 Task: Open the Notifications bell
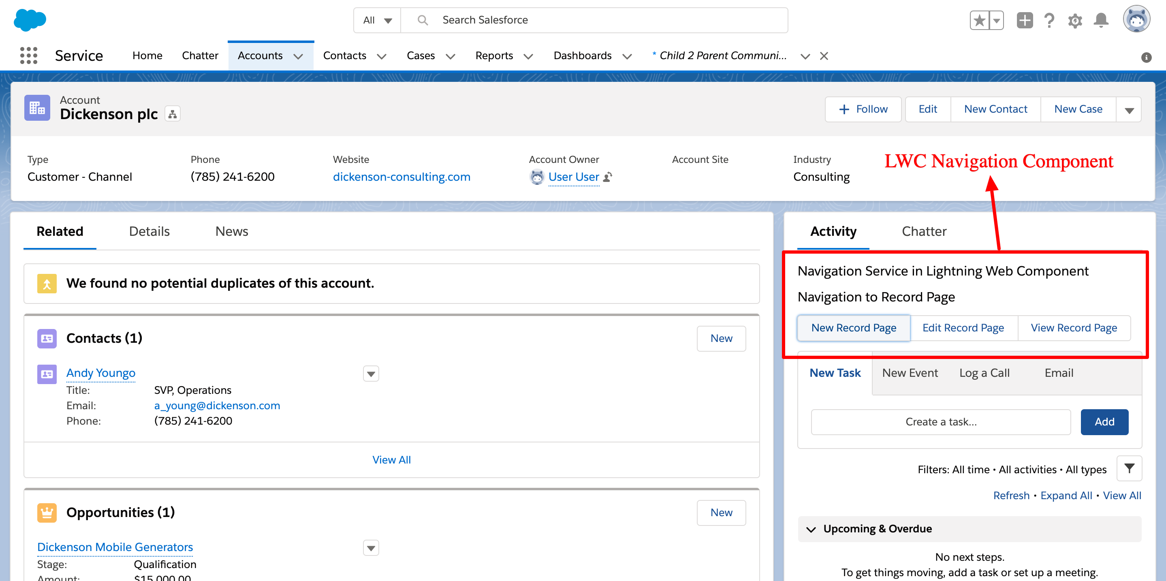(1101, 20)
